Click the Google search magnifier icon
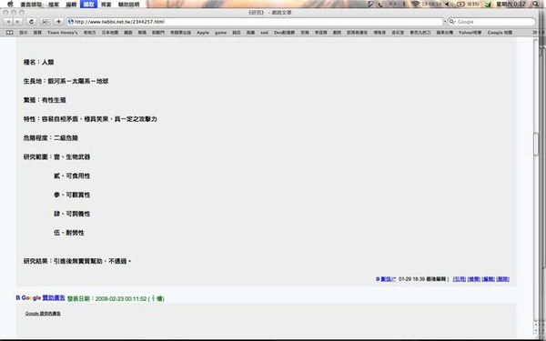 452,22
